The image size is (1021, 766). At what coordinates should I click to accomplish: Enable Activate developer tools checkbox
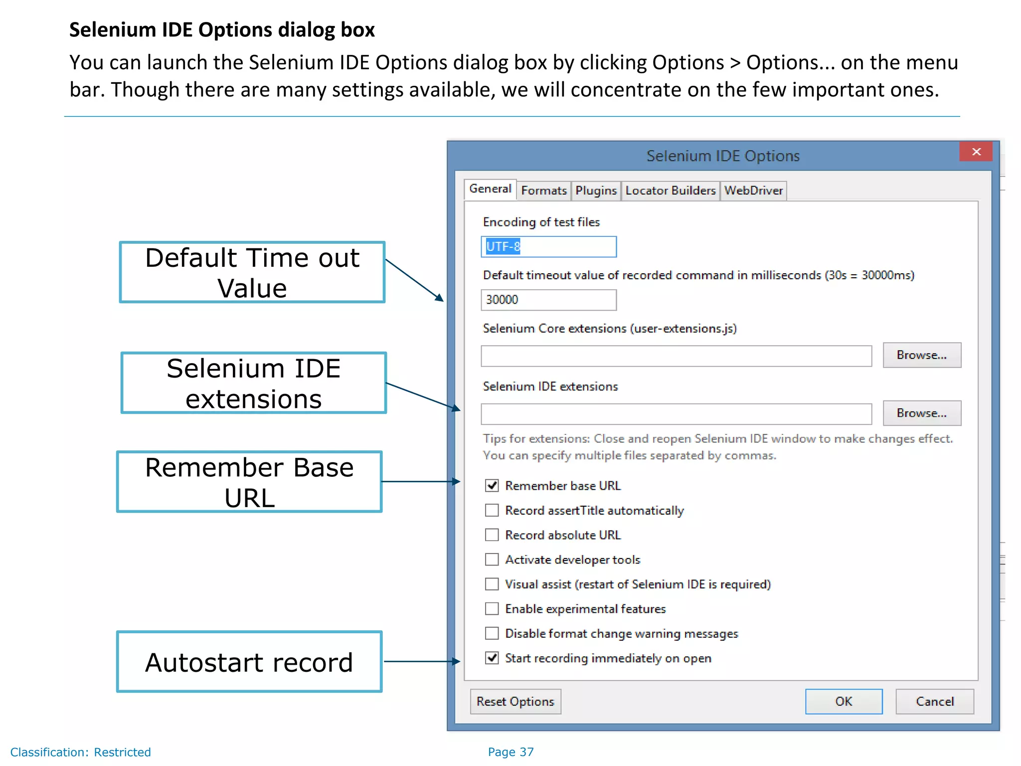(492, 560)
